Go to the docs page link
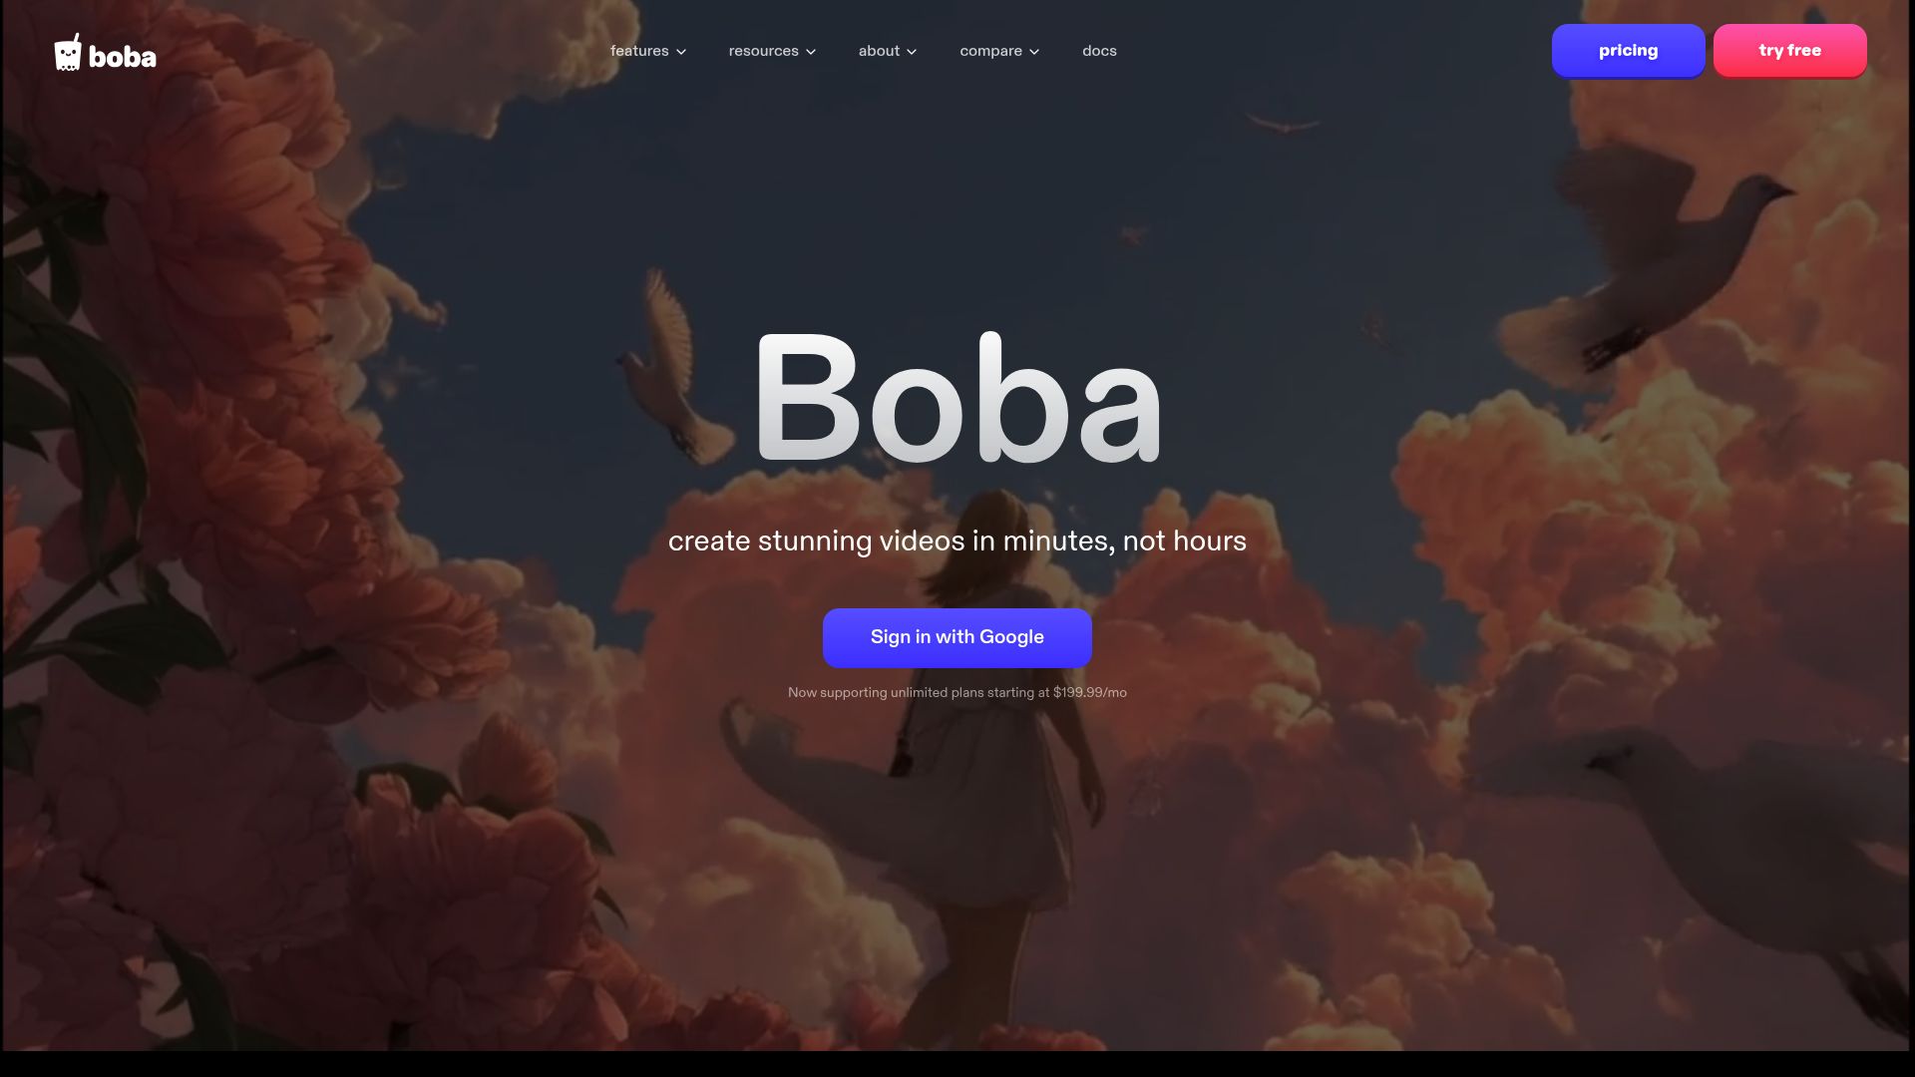This screenshot has width=1915, height=1077. click(x=1099, y=51)
